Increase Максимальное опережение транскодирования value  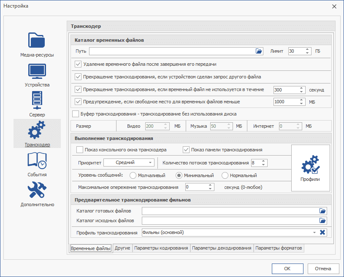tap(210, 185)
